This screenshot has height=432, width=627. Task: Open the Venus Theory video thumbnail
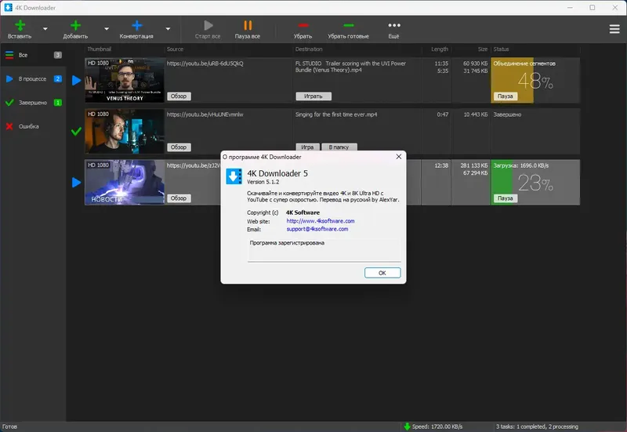click(x=125, y=80)
